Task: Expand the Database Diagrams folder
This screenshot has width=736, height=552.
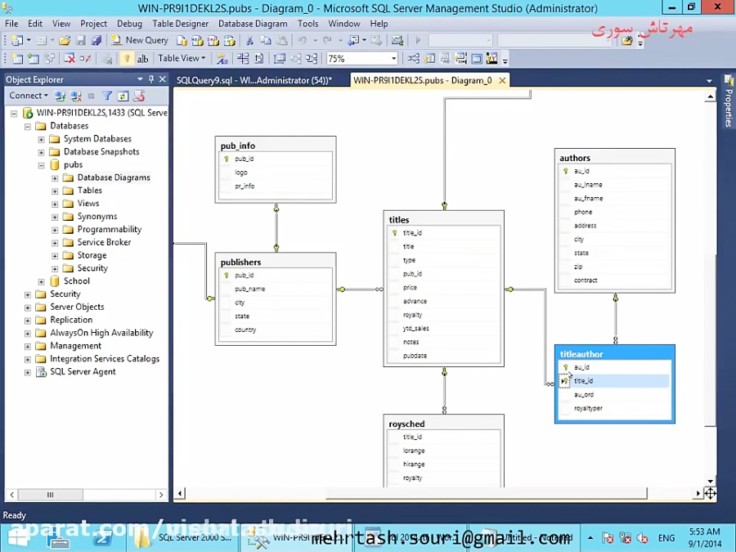Action: click(55, 178)
